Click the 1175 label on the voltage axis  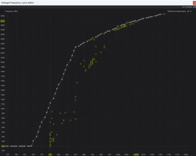pos(177,154)
